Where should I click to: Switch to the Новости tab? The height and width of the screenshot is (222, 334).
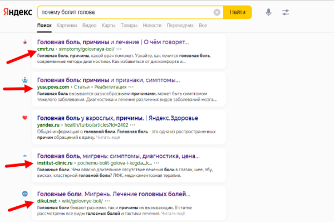pyautogui.click(x=152, y=26)
